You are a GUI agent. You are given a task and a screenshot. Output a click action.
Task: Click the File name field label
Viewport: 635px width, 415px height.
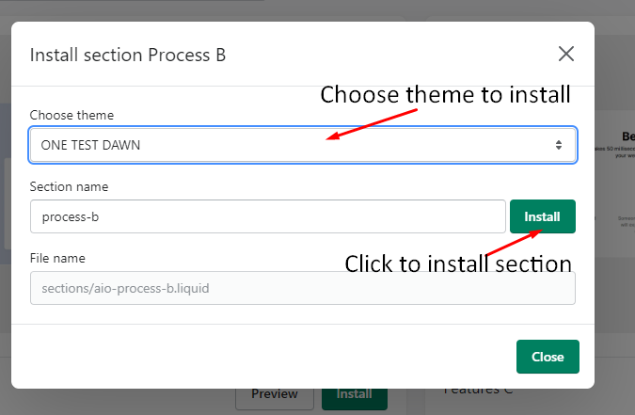tap(57, 258)
